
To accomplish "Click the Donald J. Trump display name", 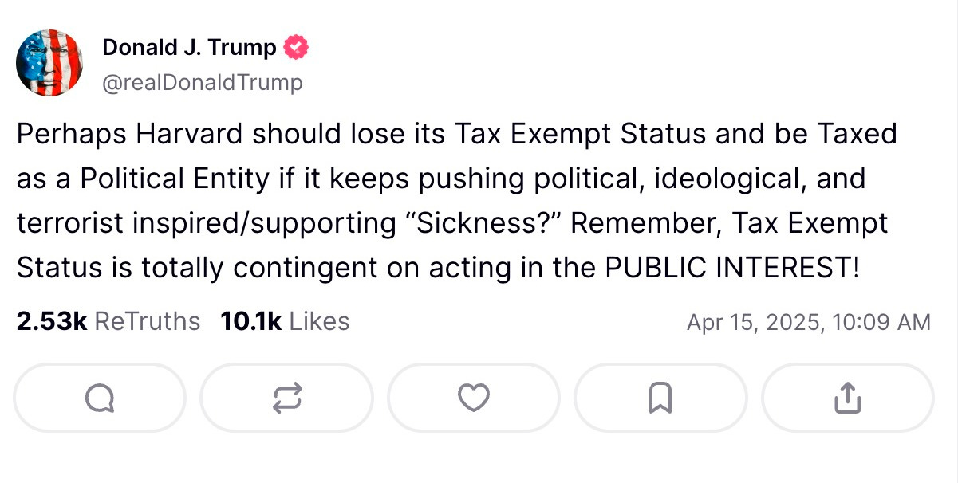I will [190, 46].
